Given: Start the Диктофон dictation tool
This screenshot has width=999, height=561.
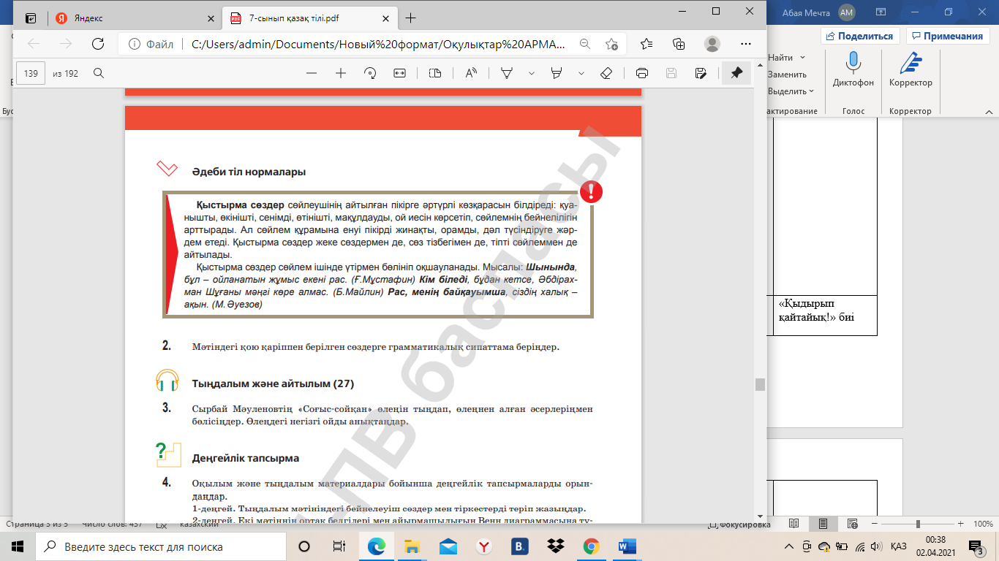Looking at the screenshot, I should pyautogui.click(x=853, y=69).
